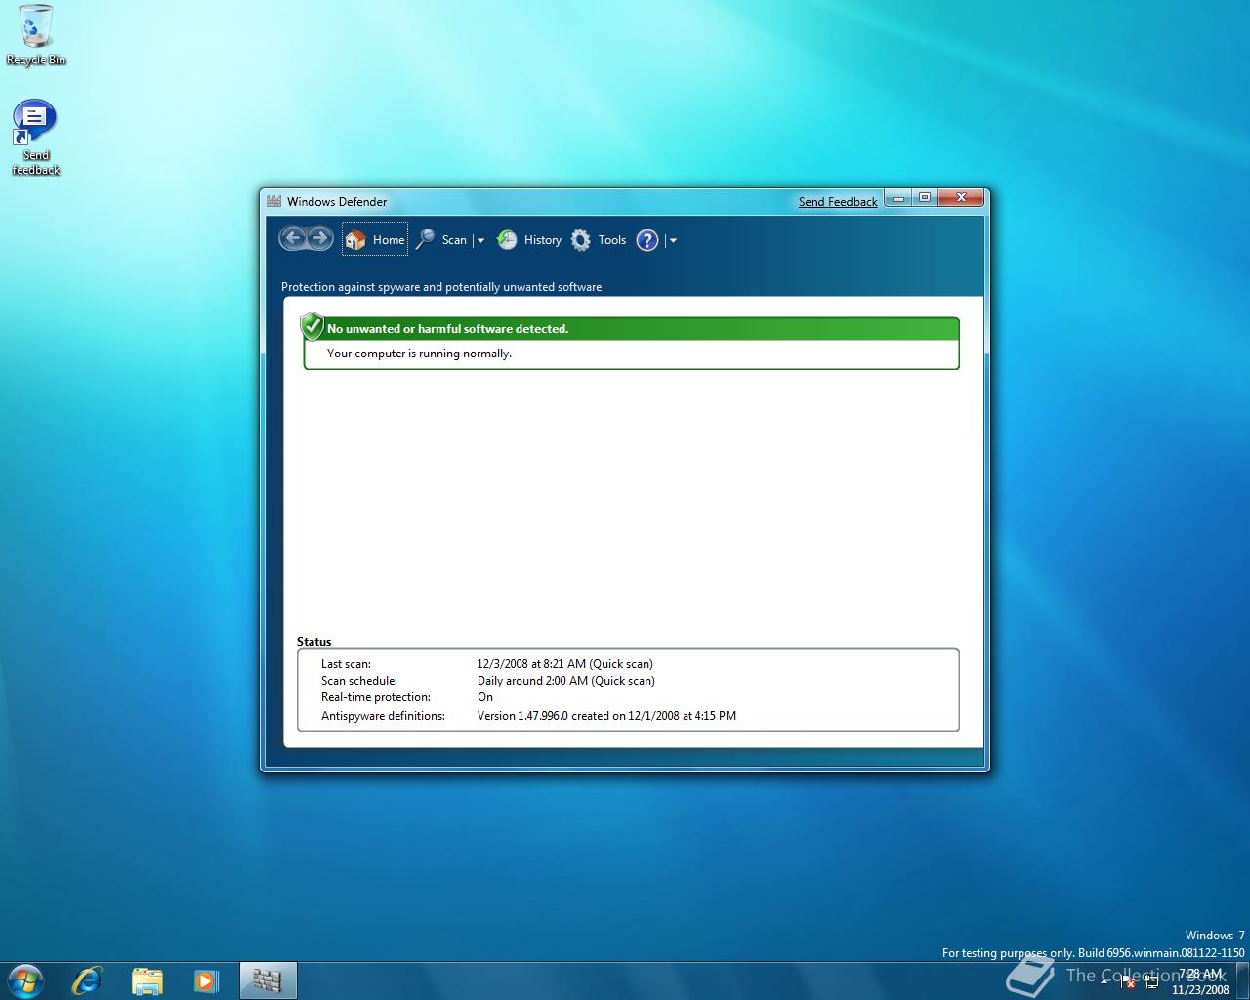Launch Windows Media Player from taskbar
This screenshot has width=1250, height=1000.
point(206,979)
